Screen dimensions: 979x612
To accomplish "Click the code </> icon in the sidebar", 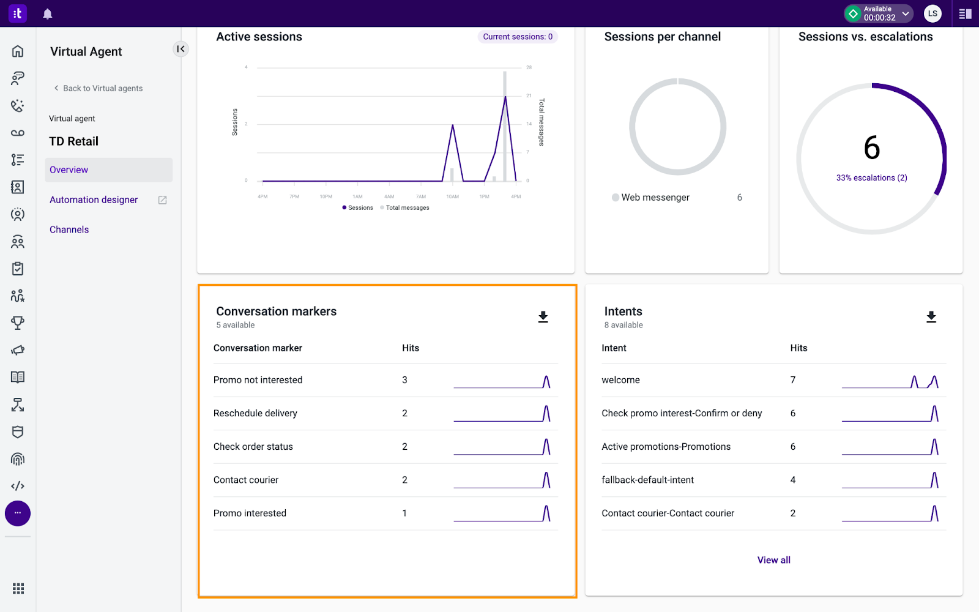I will pos(18,486).
